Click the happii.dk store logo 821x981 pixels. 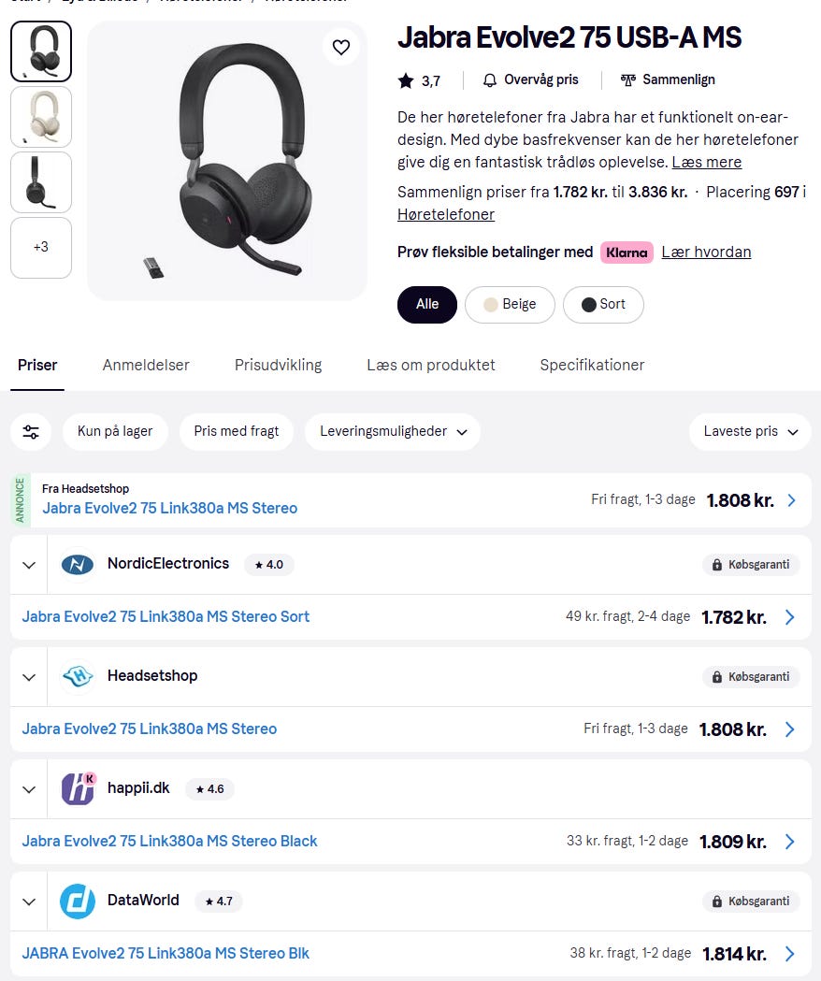[78, 788]
